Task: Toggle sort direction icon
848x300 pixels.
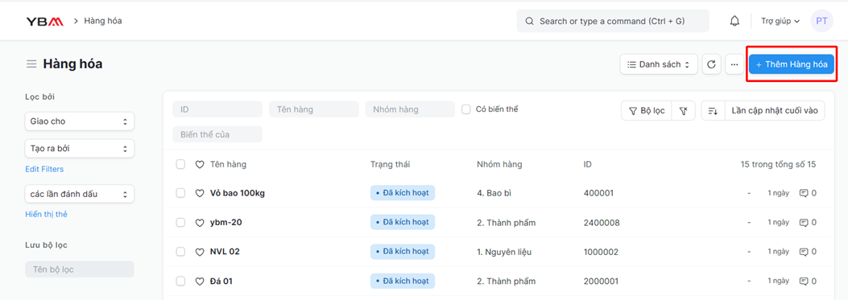Action: (x=713, y=111)
